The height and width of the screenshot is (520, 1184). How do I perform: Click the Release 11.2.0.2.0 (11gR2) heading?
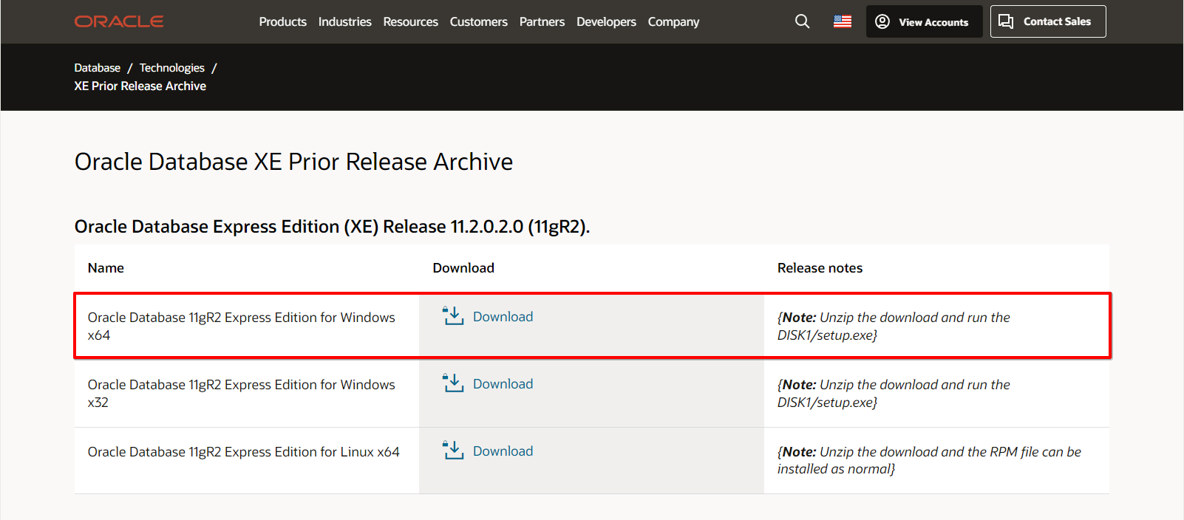pyautogui.click(x=332, y=227)
